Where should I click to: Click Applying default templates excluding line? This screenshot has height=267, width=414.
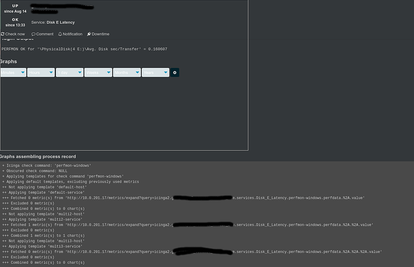pos(70,182)
